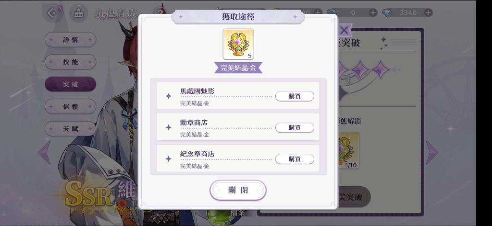Click the blue diamond currency icon
492x226 pixels.
coord(387,12)
